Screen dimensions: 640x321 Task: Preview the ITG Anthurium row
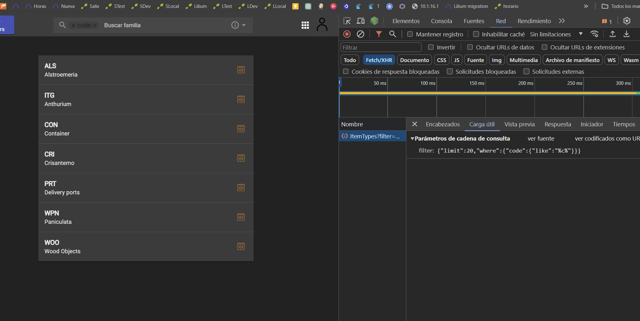[241, 99]
